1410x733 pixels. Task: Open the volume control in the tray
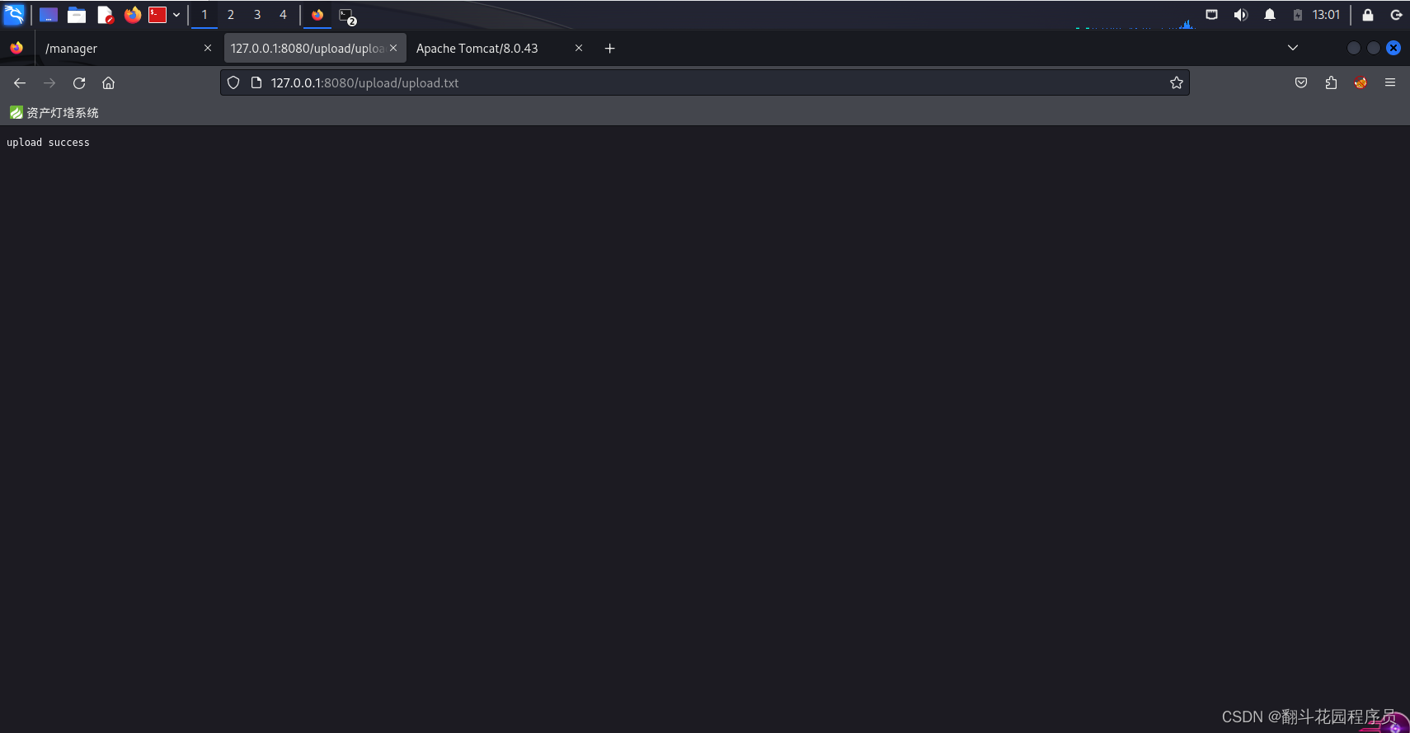tap(1241, 15)
